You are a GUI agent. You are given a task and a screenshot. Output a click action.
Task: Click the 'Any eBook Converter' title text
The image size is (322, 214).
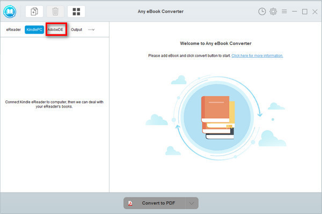160,11
